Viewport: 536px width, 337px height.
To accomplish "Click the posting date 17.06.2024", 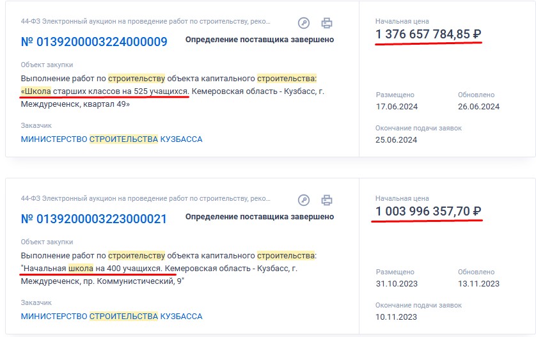I will pos(396,107).
